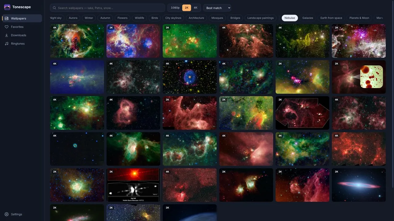This screenshot has width=394, height=221.
Task: Open Settings via the gear icon
Action: tap(6, 214)
